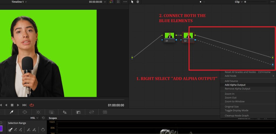Click the enhanced viewer expand icon
This screenshot has width=276, height=134.
click(x=118, y=2)
